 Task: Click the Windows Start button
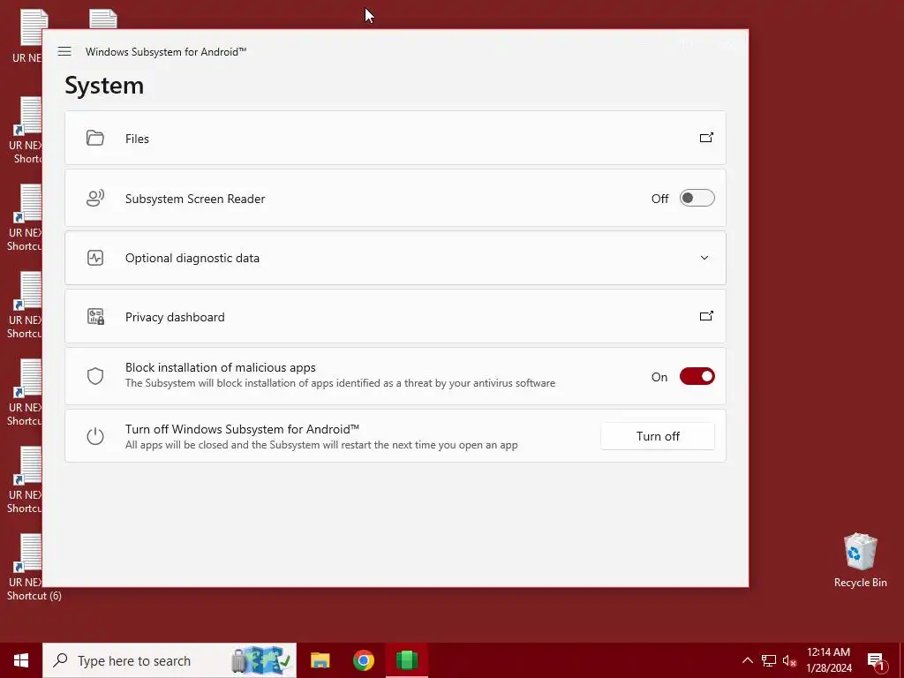(x=21, y=660)
